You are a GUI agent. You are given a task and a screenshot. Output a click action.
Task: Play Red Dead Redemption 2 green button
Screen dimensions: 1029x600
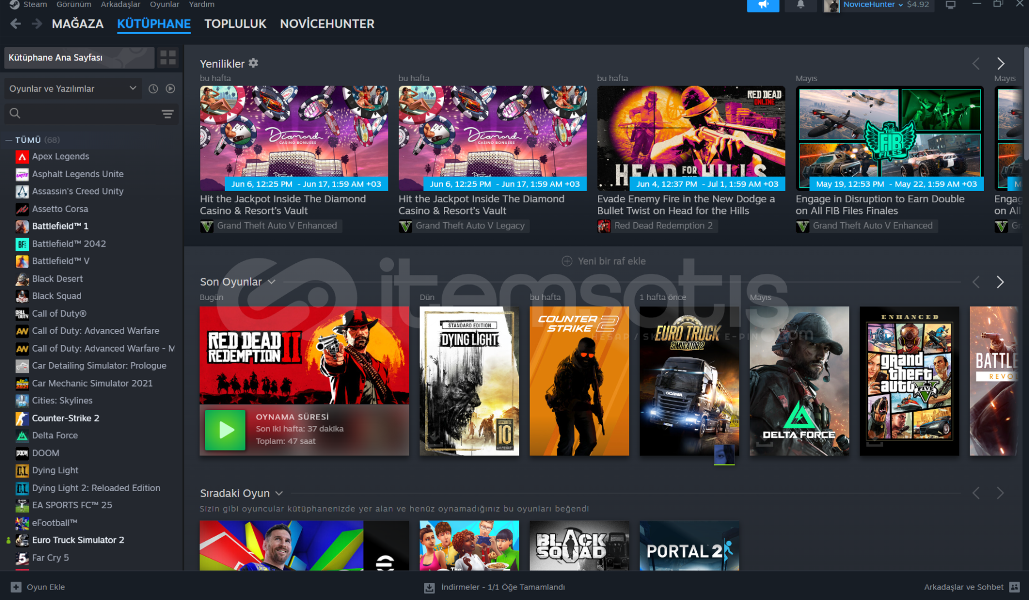[x=225, y=430]
